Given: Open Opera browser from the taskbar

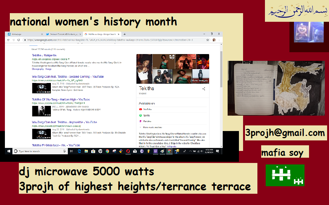Looking at the screenshot, I should point(128,151).
